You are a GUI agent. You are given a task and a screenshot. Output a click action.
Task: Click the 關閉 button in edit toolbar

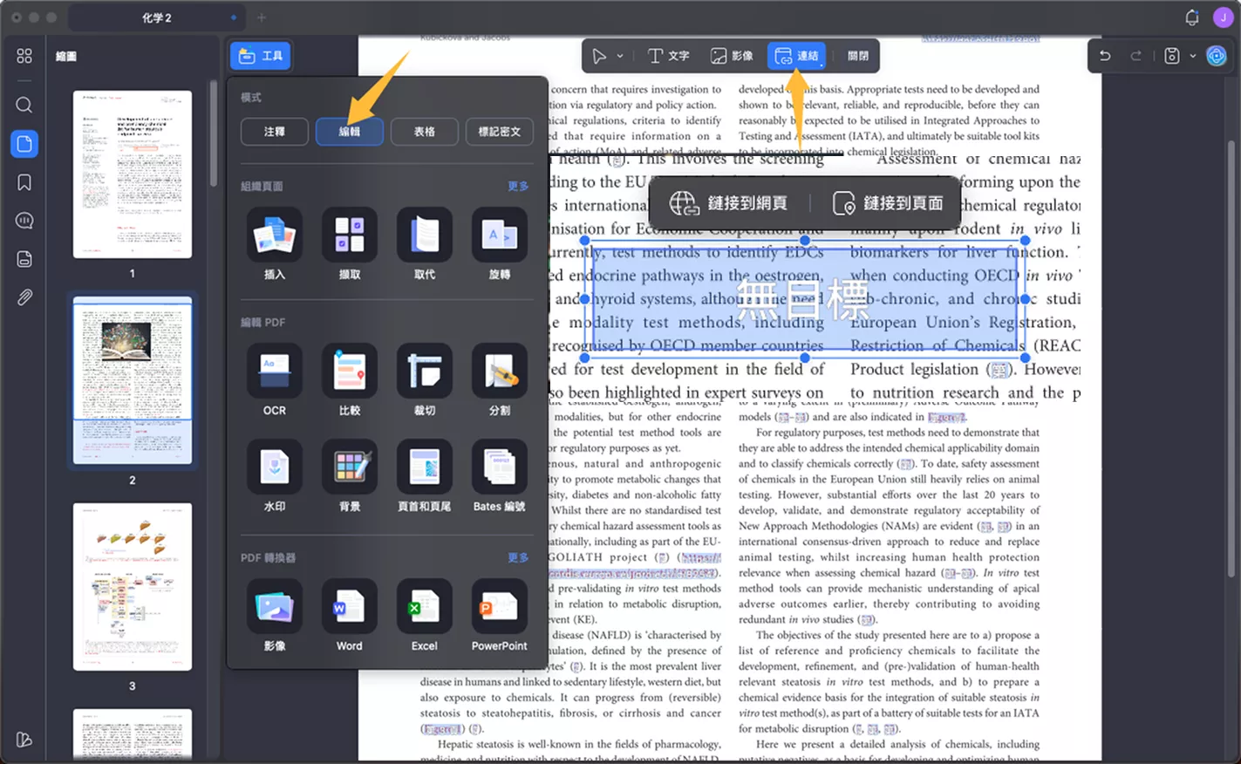pyautogui.click(x=858, y=56)
